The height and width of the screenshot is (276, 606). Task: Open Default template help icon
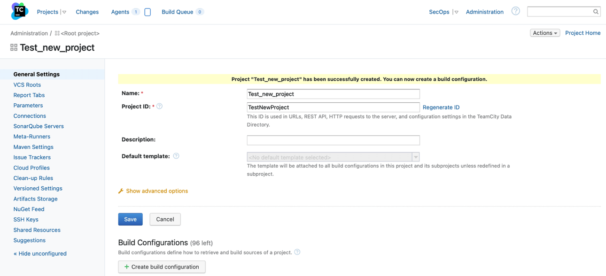click(x=176, y=156)
